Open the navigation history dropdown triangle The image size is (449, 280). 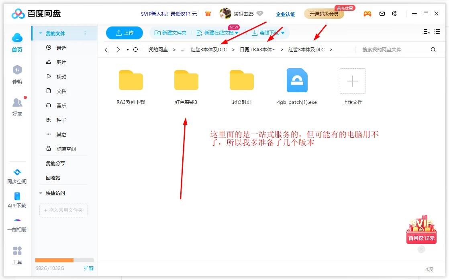coord(127,50)
